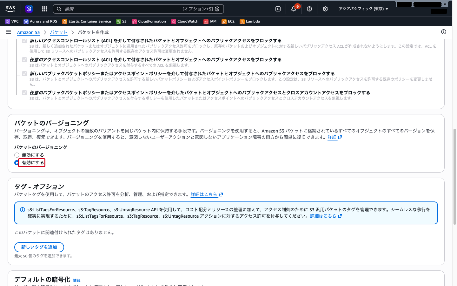
Task: Go to Amazon S3 breadcrumb
Action: tap(28, 32)
